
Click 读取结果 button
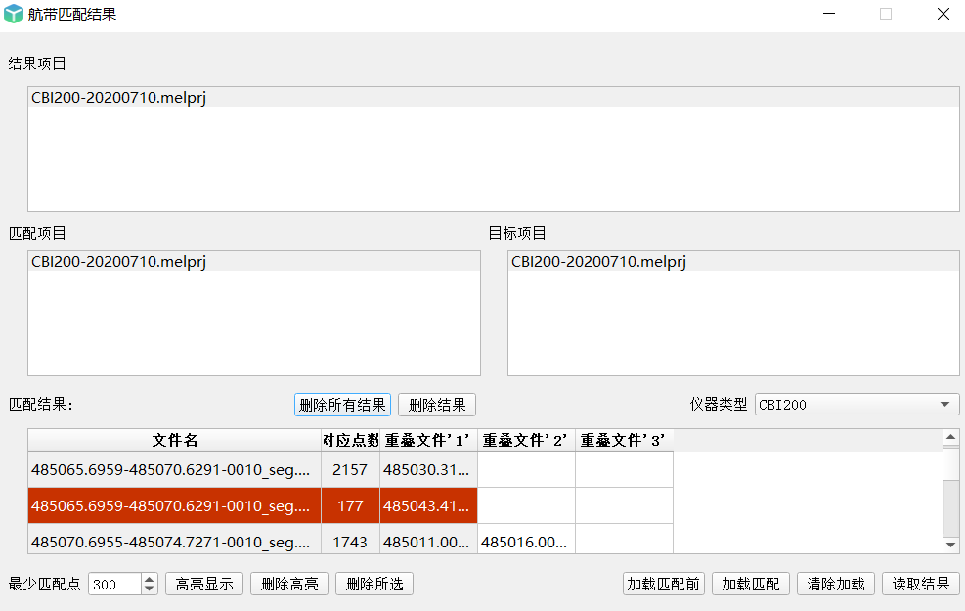click(x=921, y=584)
